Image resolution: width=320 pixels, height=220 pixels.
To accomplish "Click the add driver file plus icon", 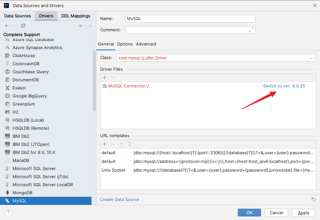I will click(x=104, y=77).
